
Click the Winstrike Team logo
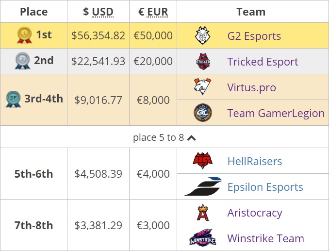(x=202, y=238)
